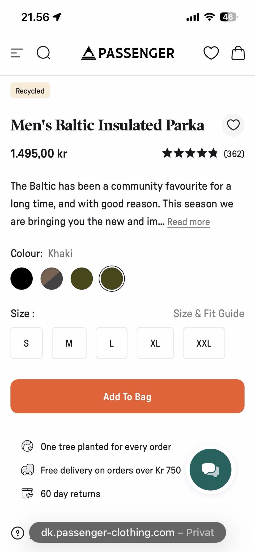Tap the five-star rating reviews
This screenshot has width=255, height=552.
[x=203, y=154]
